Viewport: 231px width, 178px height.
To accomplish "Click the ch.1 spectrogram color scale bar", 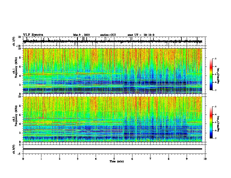I will tap(211, 74).
